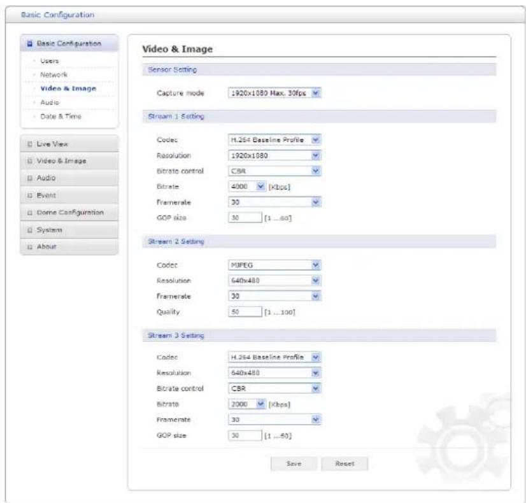Open Stream 2 Resolution dropdown
This screenshot has height=503, width=526.
click(x=274, y=280)
